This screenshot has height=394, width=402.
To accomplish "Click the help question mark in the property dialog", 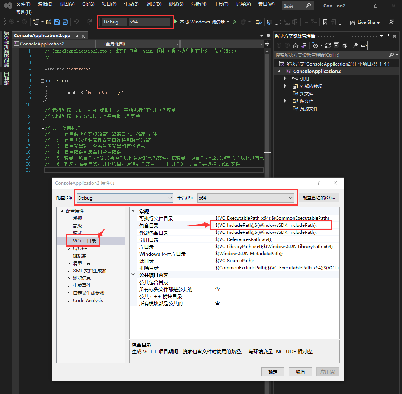I will point(318,182).
